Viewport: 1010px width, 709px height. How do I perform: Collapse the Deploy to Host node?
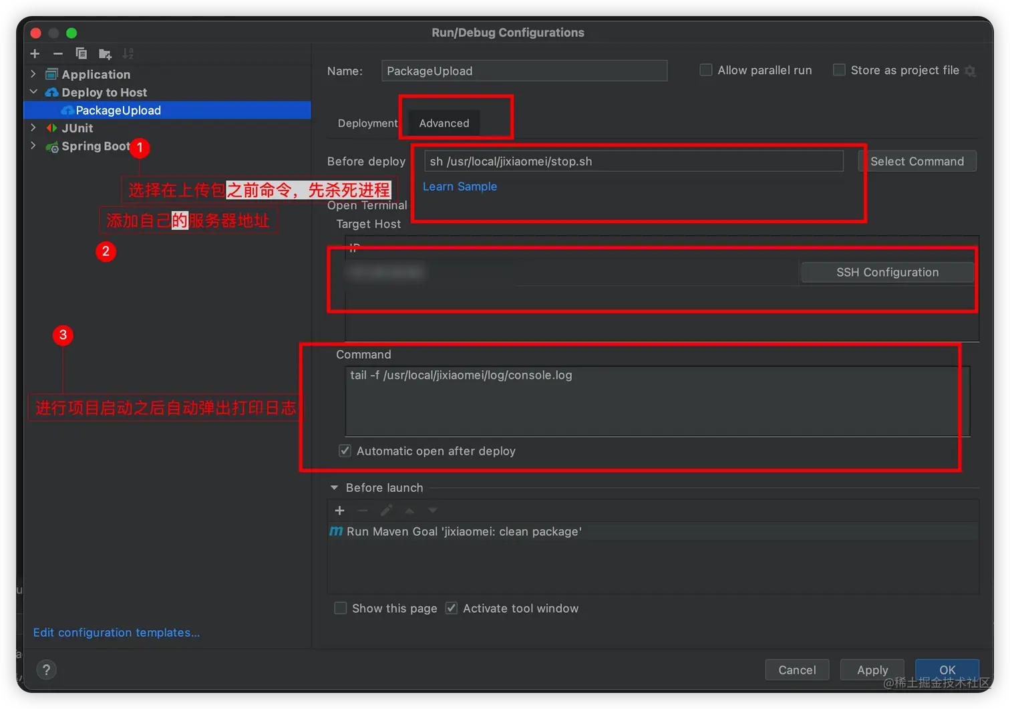[33, 92]
